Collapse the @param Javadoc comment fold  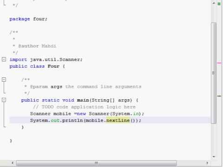(x=4, y=80)
